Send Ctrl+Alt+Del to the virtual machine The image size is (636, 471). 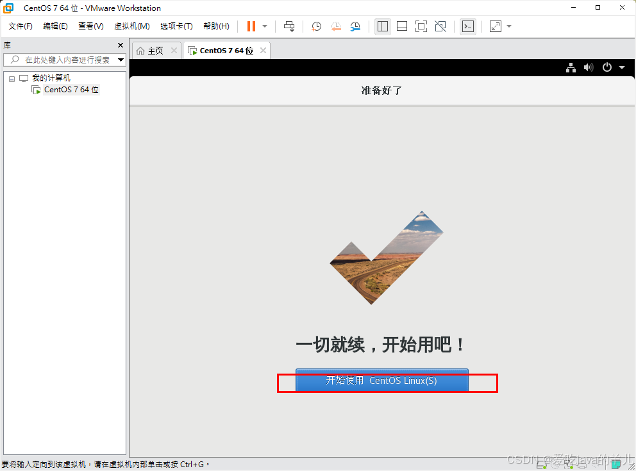(x=289, y=26)
